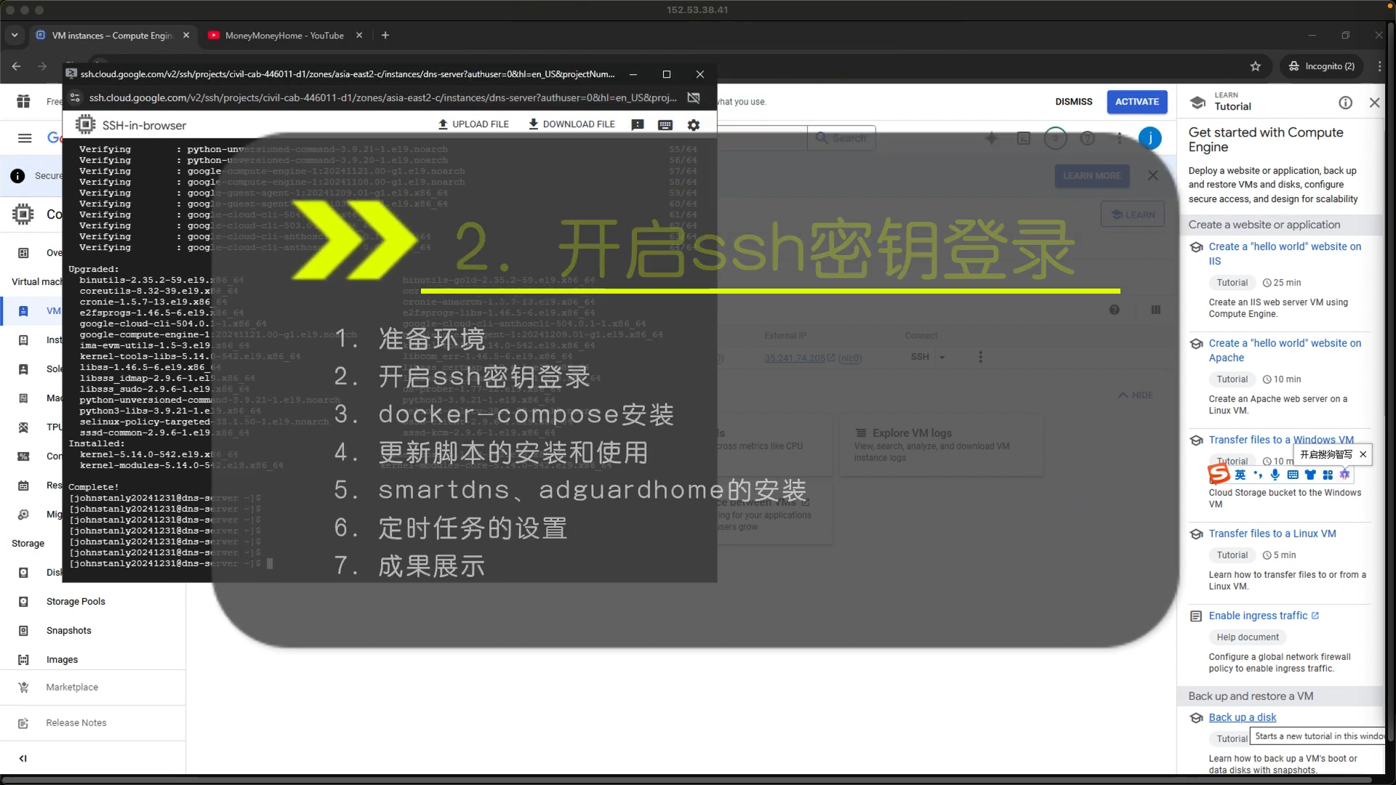Click the SSH connect button in instance row
The image size is (1396, 785).
[920, 357]
